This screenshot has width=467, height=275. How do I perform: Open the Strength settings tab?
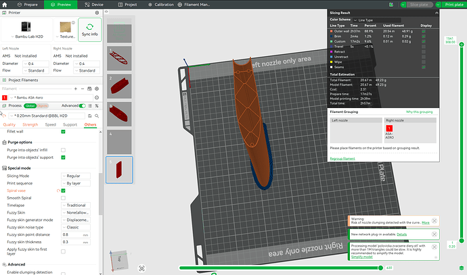pos(30,124)
